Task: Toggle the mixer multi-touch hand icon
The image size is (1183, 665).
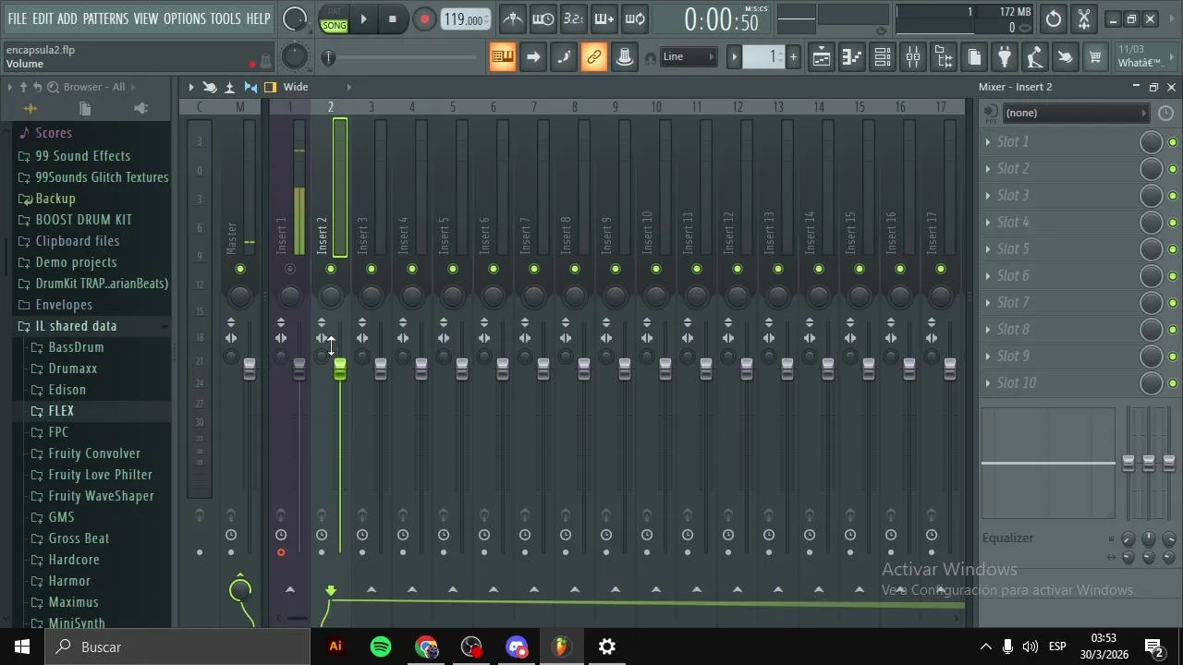Action: 210,87
